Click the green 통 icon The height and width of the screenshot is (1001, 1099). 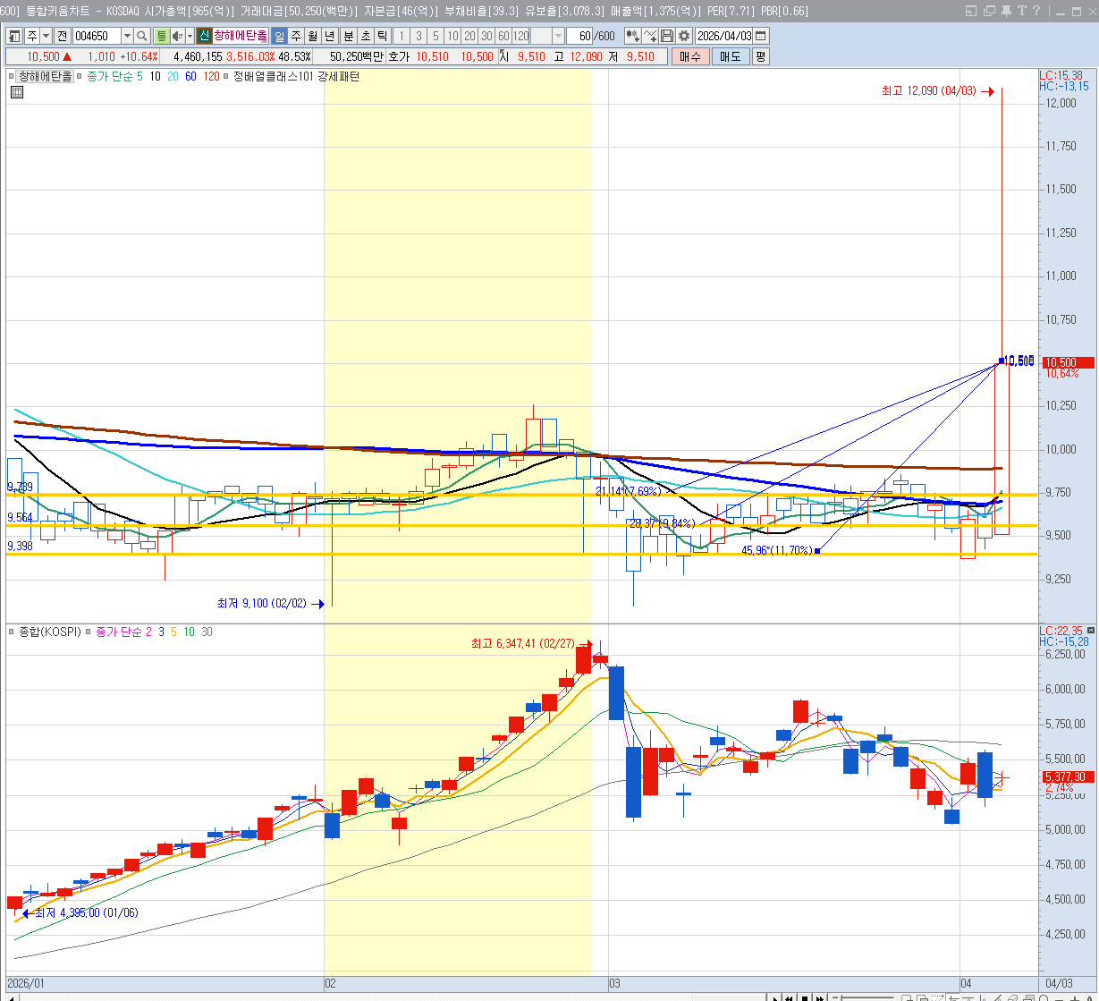pos(162,36)
